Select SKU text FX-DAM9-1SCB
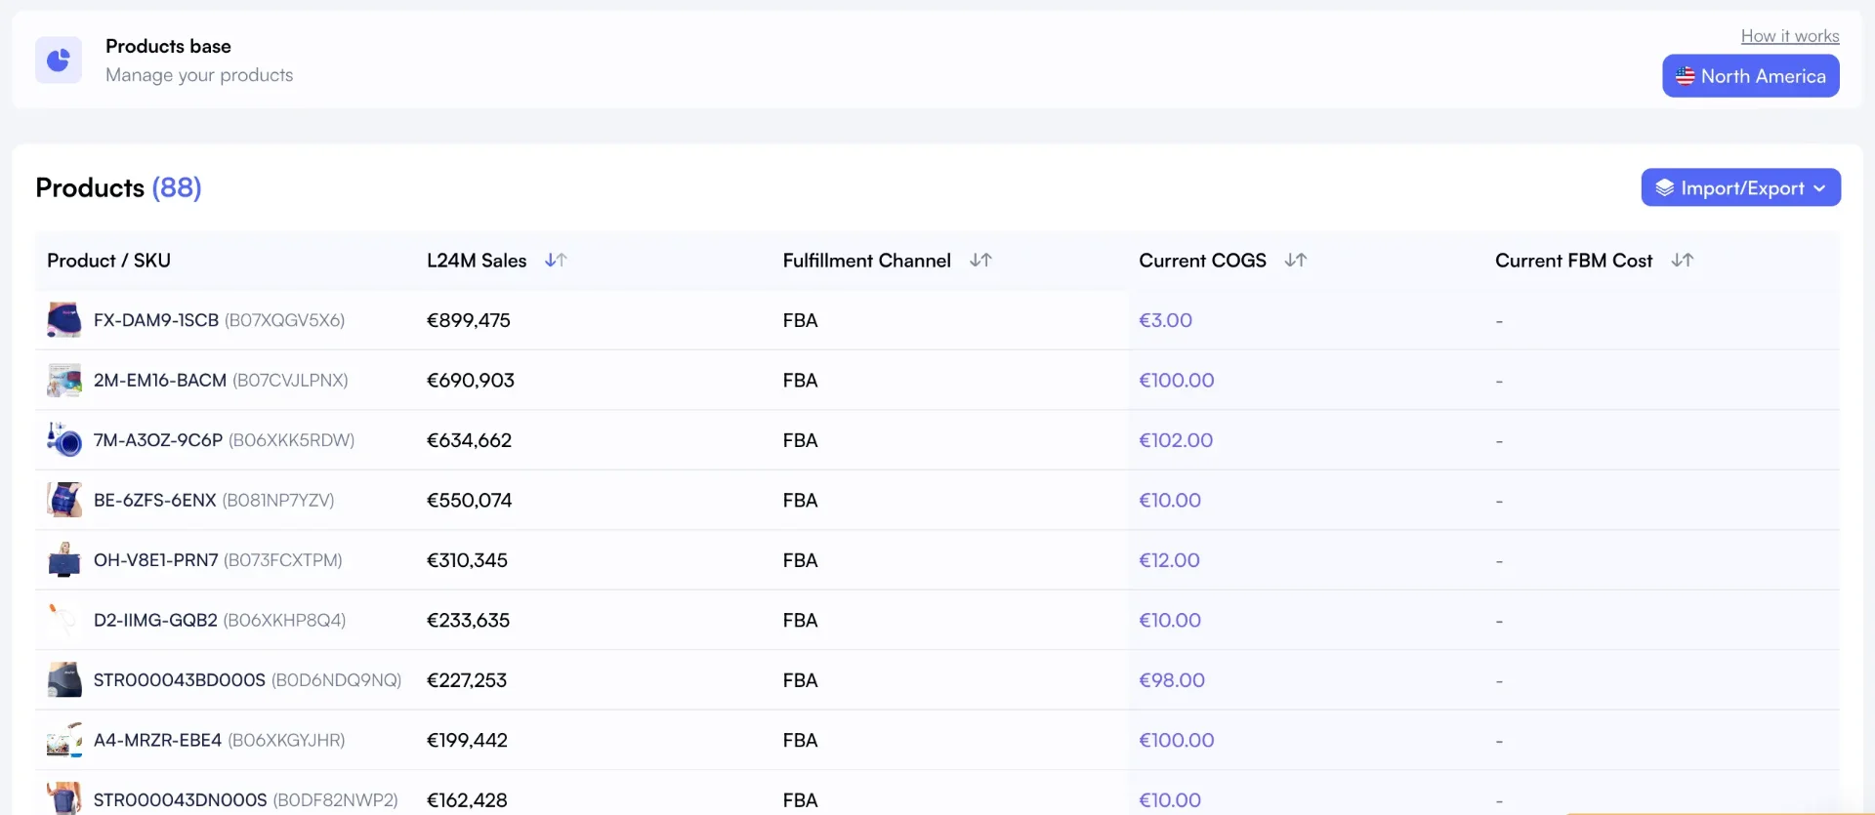This screenshot has width=1875, height=815. (x=156, y=320)
